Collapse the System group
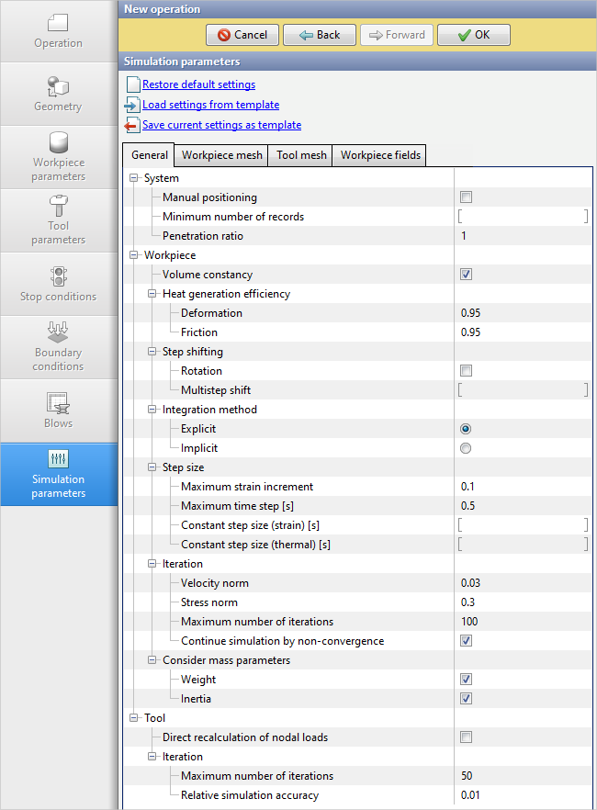The image size is (597, 810). tap(135, 178)
